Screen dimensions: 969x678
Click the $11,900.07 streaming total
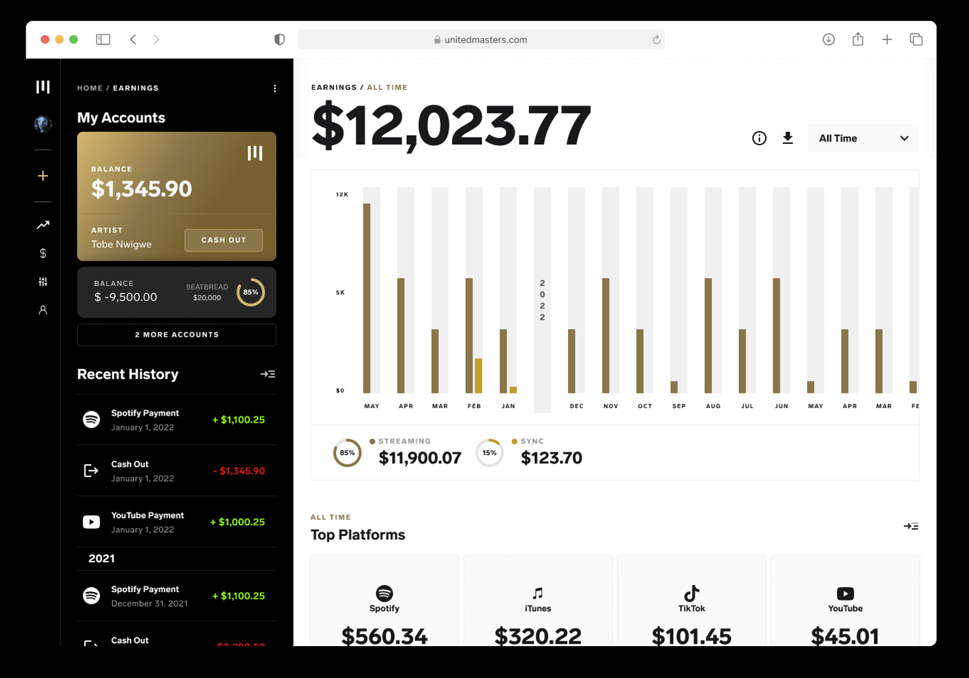pos(420,458)
